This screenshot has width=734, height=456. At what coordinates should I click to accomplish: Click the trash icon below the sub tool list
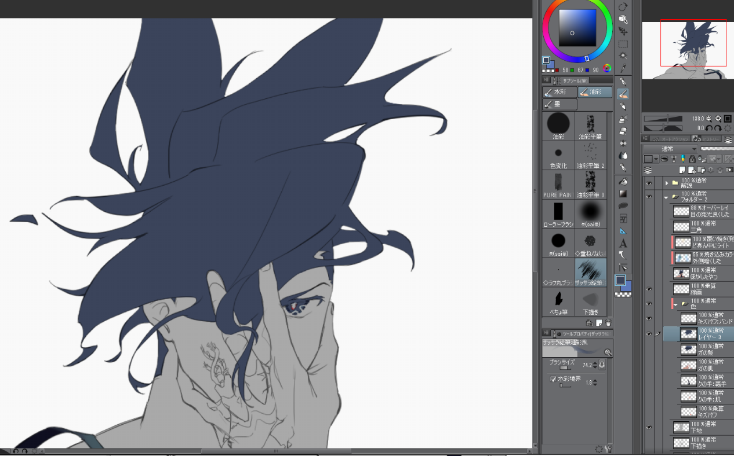(608, 323)
